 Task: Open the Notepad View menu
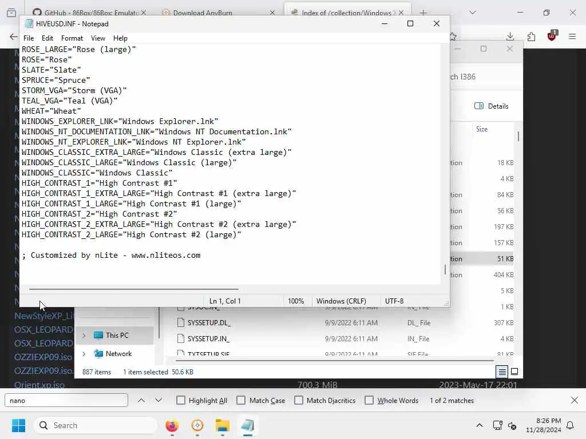tap(98, 38)
